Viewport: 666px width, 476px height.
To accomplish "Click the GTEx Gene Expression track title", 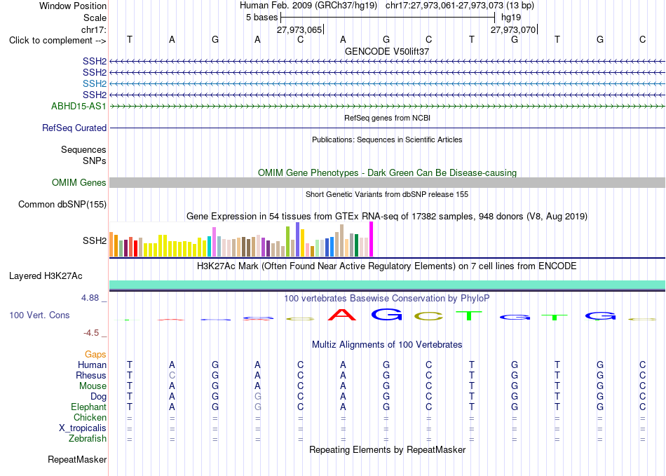I will click(x=387, y=216).
